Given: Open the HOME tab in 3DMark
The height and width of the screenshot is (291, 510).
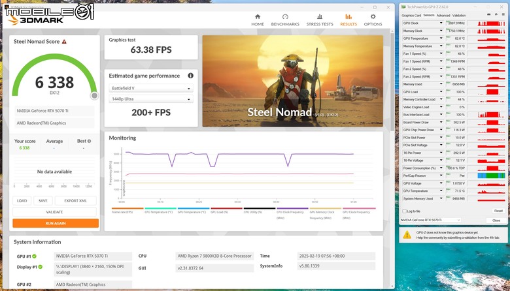Looking at the screenshot, I should point(257,20).
